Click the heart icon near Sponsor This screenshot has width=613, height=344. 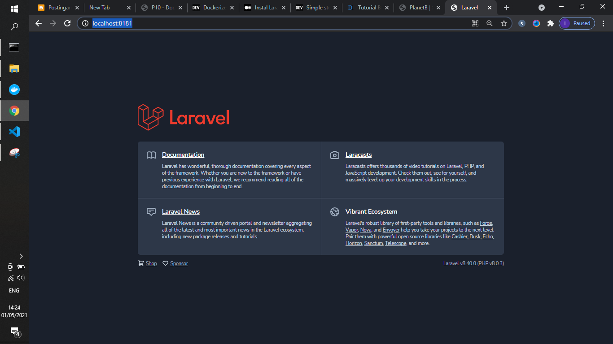tap(165, 263)
